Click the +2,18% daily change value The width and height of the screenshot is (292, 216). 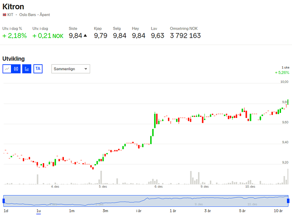14,36
